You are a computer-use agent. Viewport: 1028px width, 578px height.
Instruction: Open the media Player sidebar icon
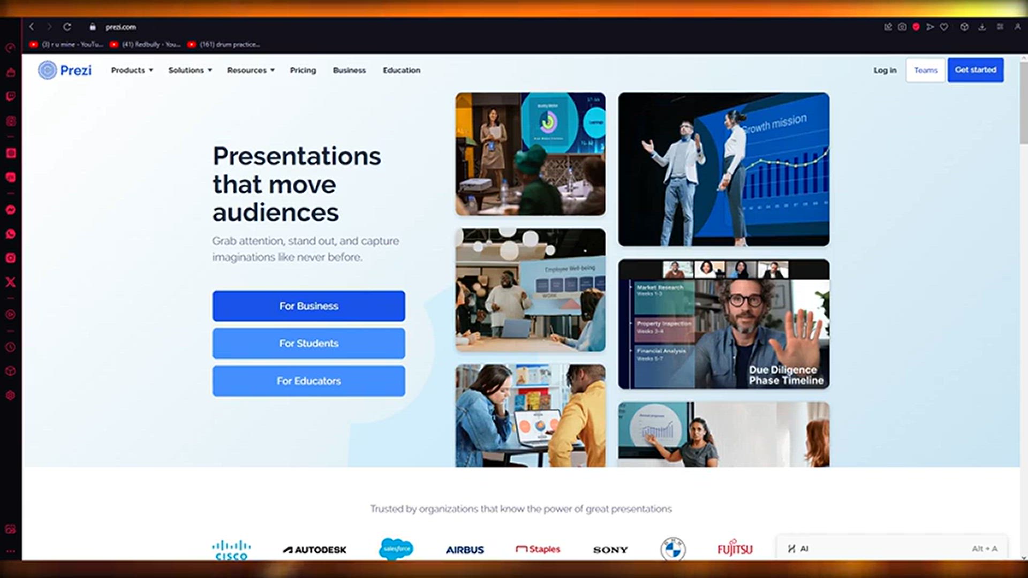pos(10,315)
